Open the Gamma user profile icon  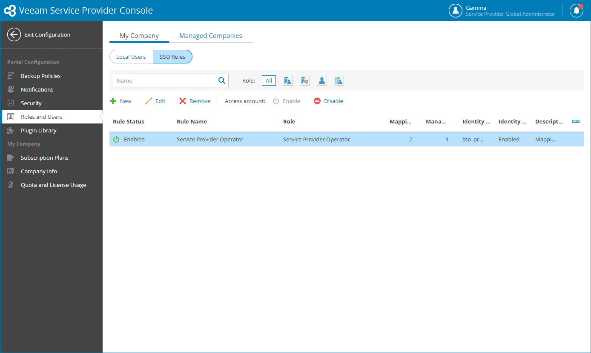pyautogui.click(x=456, y=11)
